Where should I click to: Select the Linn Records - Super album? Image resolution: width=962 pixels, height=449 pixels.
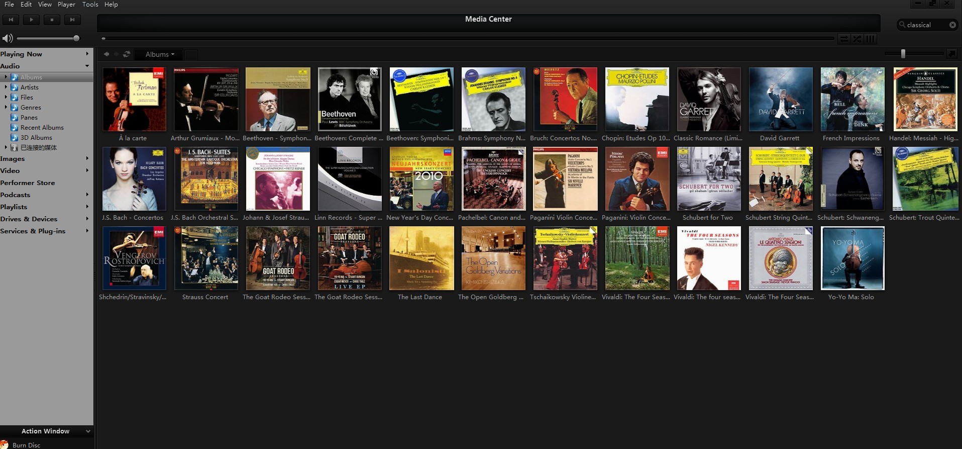click(350, 179)
